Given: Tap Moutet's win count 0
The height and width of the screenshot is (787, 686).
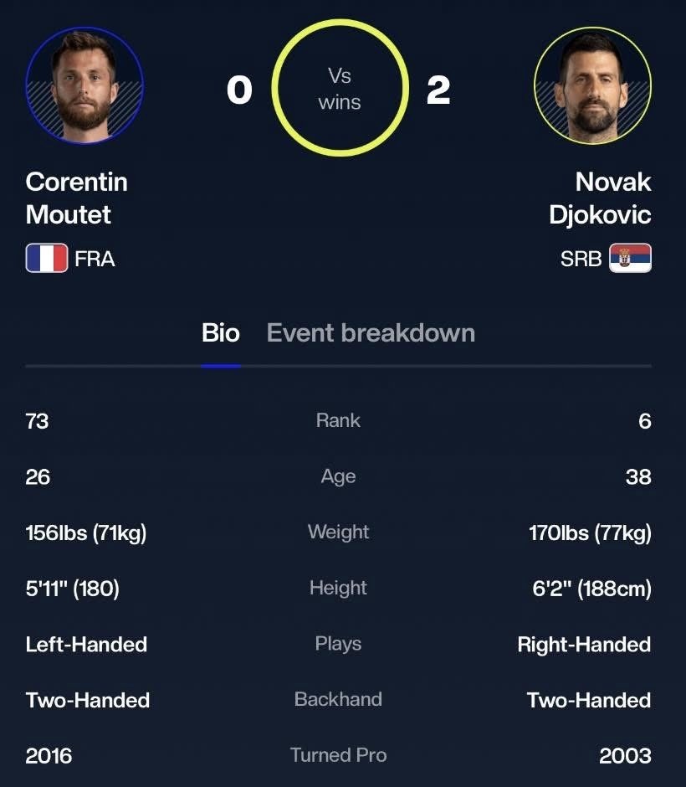Looking at the screenshot, I should pos(239,90).
